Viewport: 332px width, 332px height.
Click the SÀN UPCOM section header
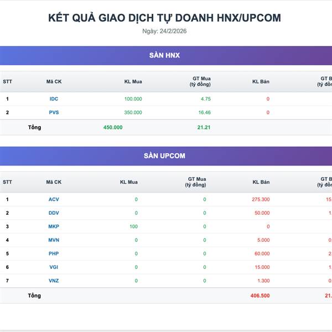165,156
